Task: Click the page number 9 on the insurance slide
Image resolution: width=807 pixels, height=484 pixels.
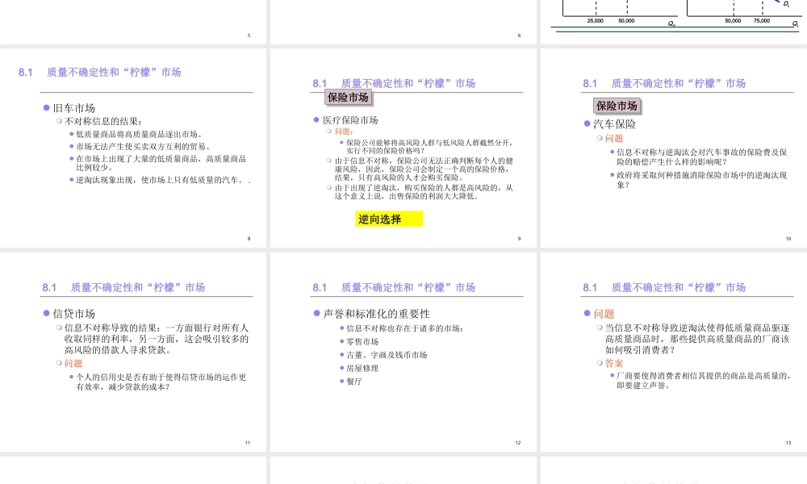Action: [x=518, y=238]
